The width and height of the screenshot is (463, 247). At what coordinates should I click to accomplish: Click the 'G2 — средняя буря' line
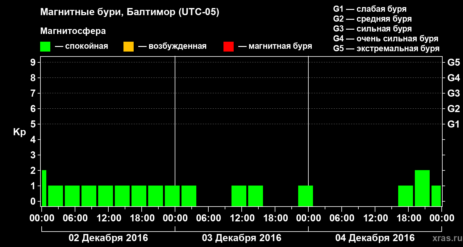[373, 19]
